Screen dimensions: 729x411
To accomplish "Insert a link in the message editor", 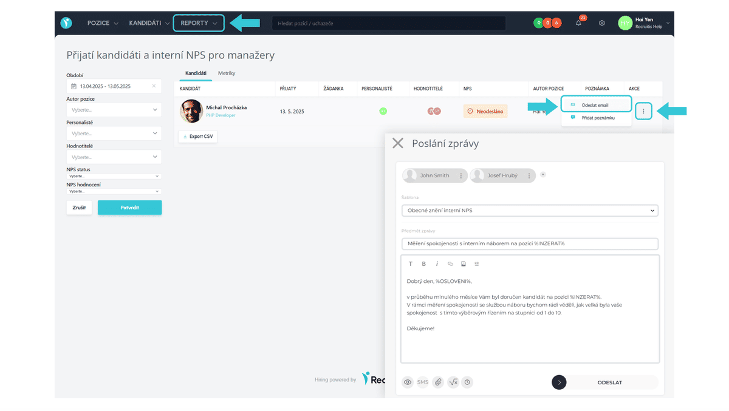I will (450, 264).
